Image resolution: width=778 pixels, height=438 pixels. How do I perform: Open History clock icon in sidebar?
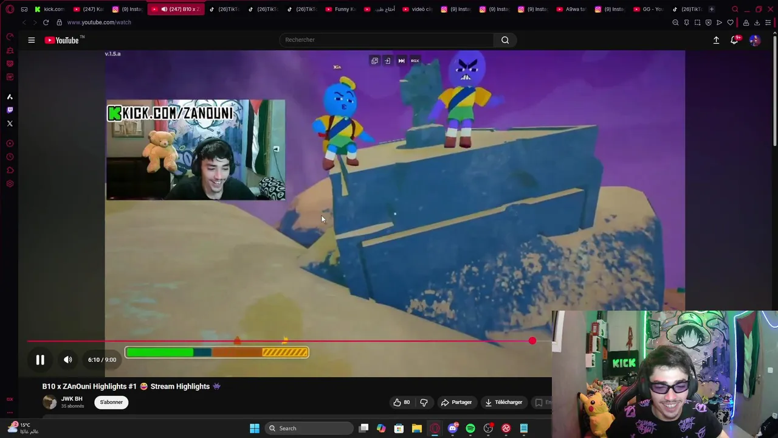tap(10, 157)
